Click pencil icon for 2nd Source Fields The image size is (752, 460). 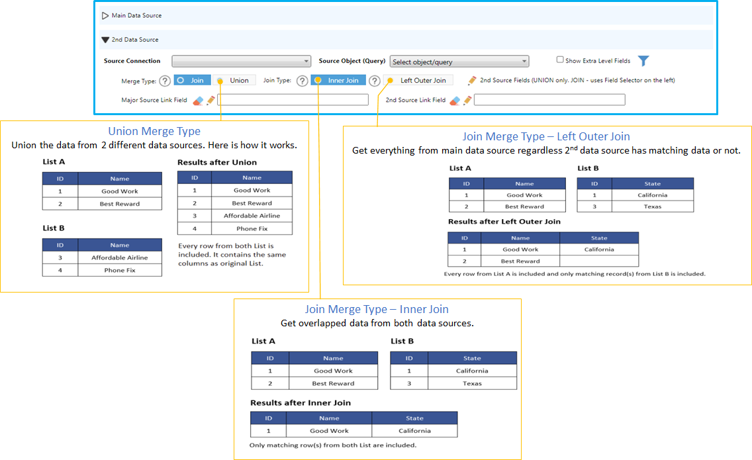pyautogui.click(x=472, y=81)
